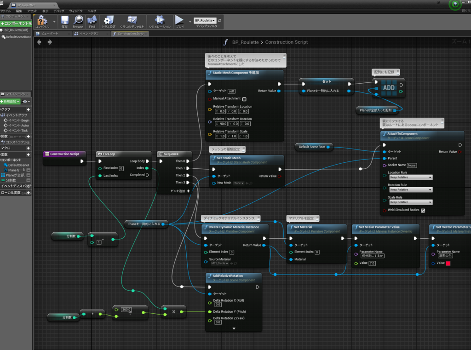The image size is (471, 350).
Task: Open クラス設定 class settings
Action: [x=109, y=22]
